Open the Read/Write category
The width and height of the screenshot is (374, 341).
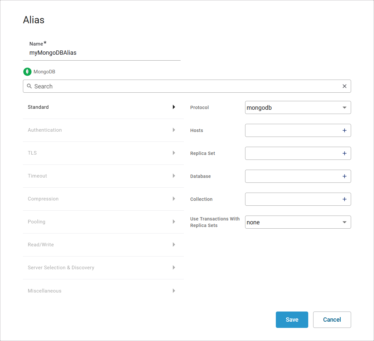pos(41,245)
